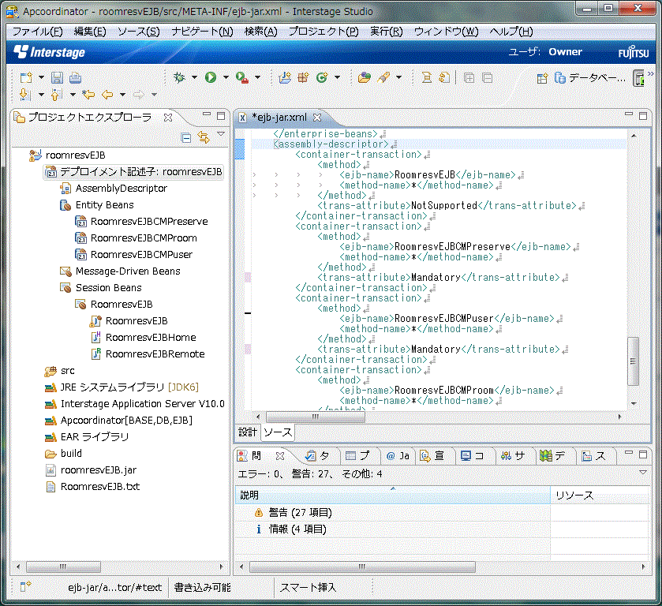The image size is (662, 606).
Task: Click the toolbar icon right of the Search dropdown group
Action: 426,77
